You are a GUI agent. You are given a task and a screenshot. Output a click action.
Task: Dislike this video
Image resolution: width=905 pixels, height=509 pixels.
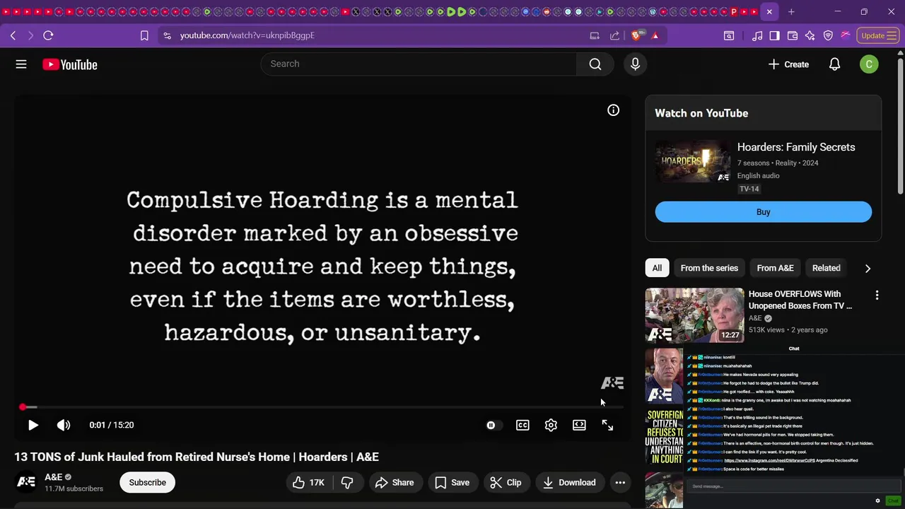tap(347, 483)
